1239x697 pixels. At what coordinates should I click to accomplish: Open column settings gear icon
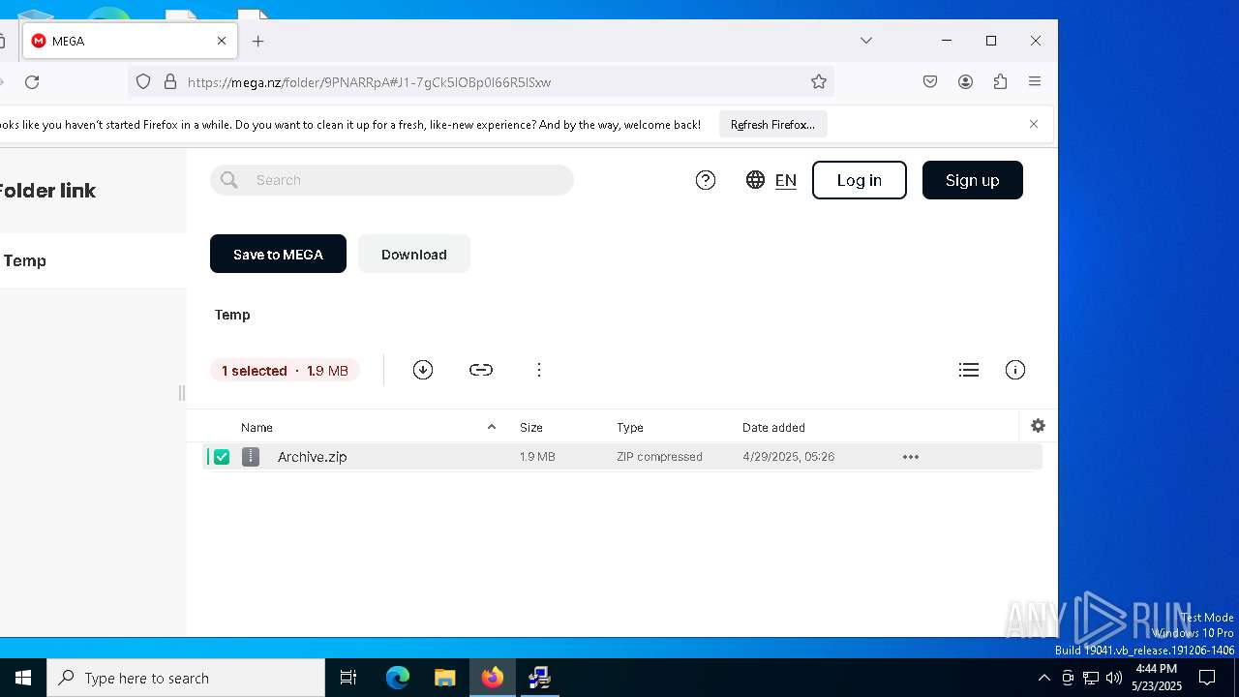1038,426
